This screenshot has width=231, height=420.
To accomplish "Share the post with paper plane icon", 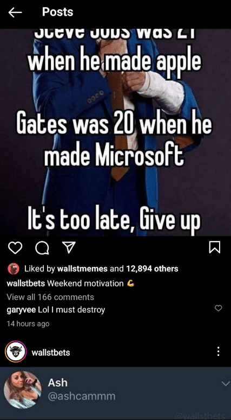I will tap(69, 248).
